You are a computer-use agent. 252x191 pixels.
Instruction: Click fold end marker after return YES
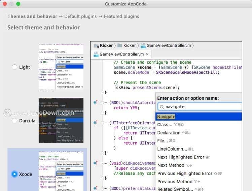pyautogui.click(x=102, y=113)
